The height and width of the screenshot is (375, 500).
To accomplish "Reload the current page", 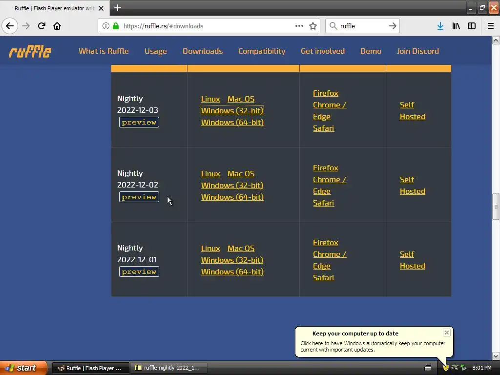I will coord(42,26).
